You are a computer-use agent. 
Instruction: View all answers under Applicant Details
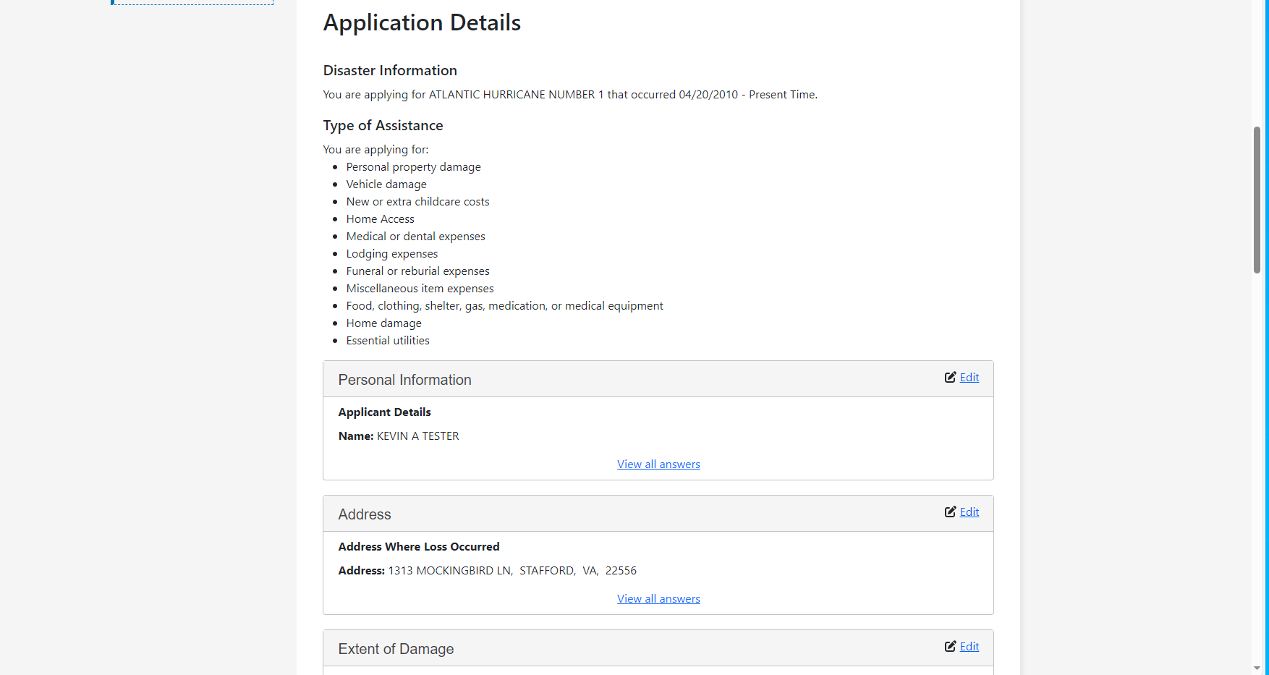pyautogui.click(x=658, y=464)
